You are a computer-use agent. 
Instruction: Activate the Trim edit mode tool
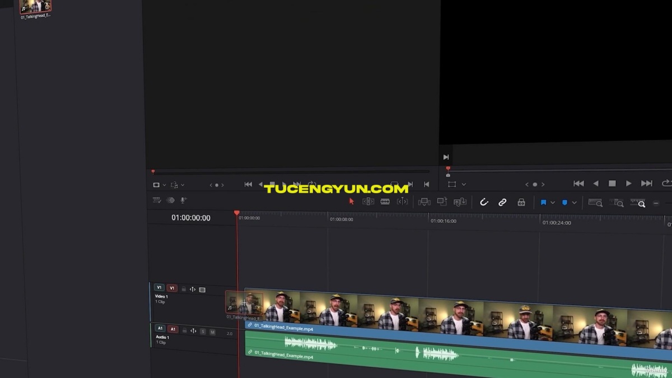[x=368, y=202]
